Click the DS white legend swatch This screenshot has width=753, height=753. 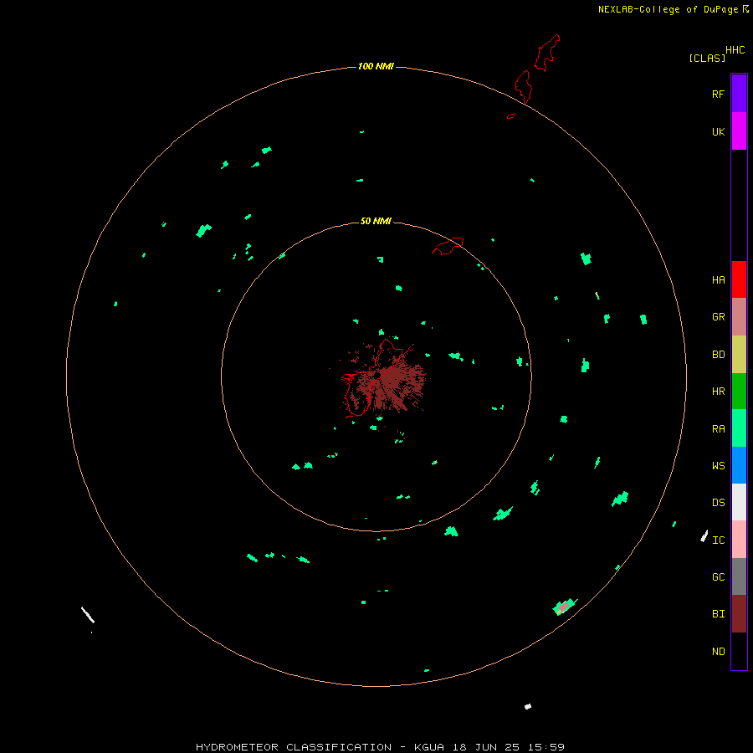coord(739,502)
